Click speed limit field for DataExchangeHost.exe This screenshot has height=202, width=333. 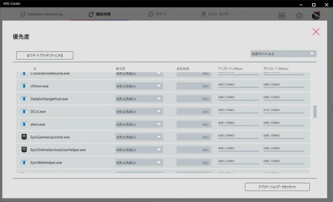(x=194, y=99)
